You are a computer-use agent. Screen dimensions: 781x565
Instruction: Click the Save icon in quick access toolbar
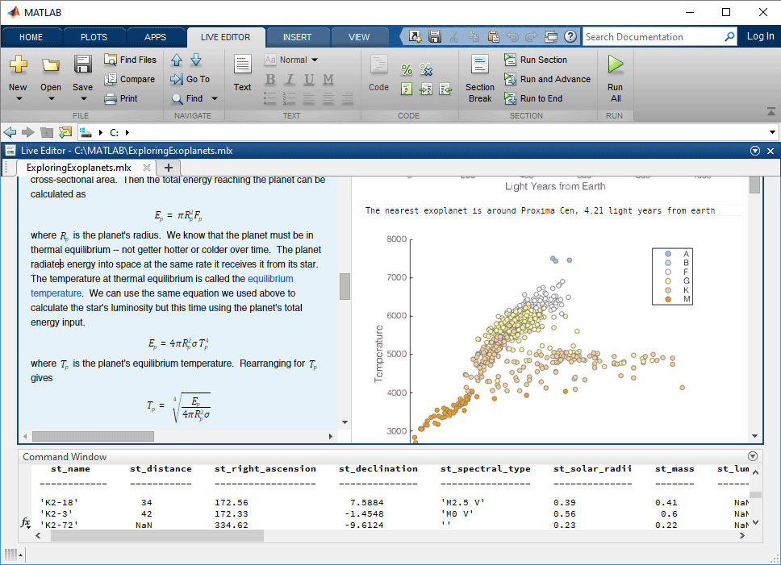click(x=434, y=36)
